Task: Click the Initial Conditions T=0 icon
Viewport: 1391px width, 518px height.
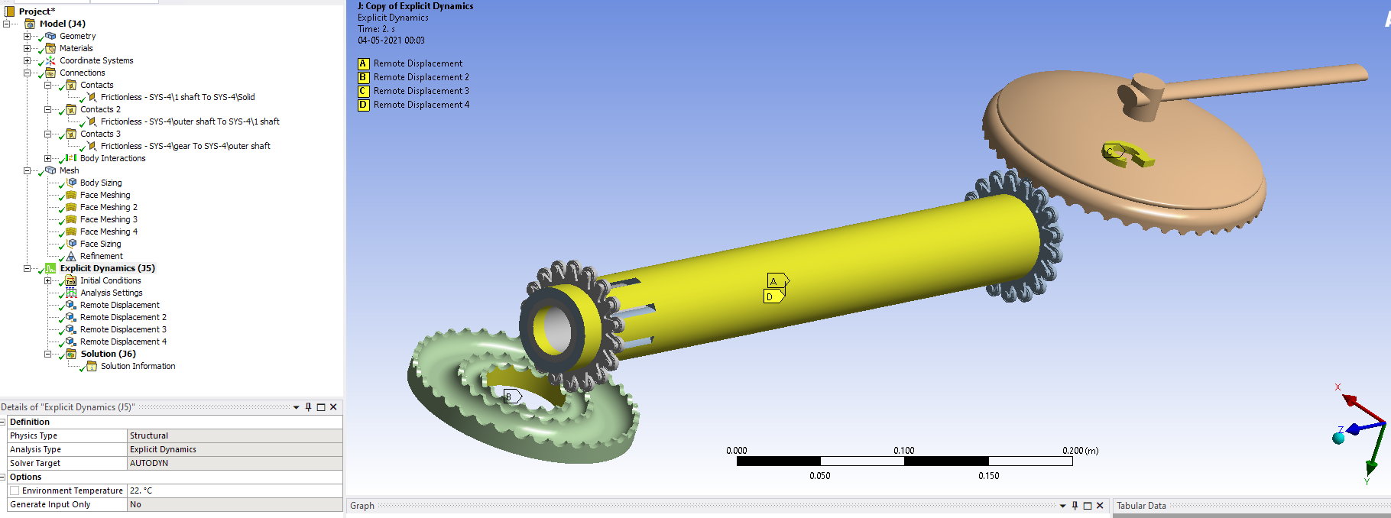Action: tap(71, 280)
